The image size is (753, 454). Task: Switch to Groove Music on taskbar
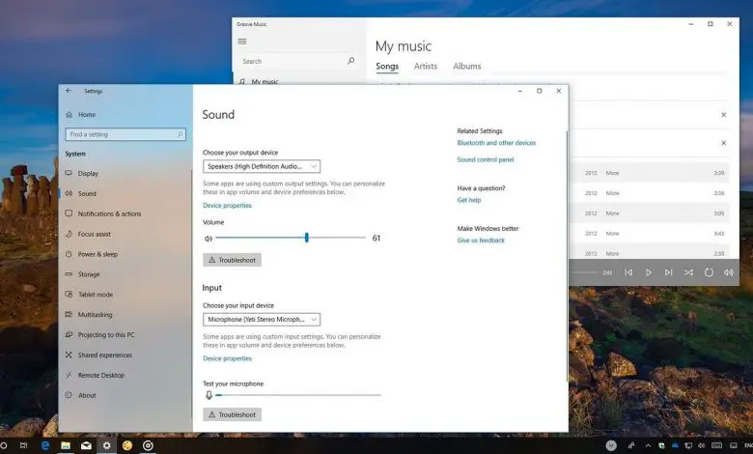coord(148,446)
